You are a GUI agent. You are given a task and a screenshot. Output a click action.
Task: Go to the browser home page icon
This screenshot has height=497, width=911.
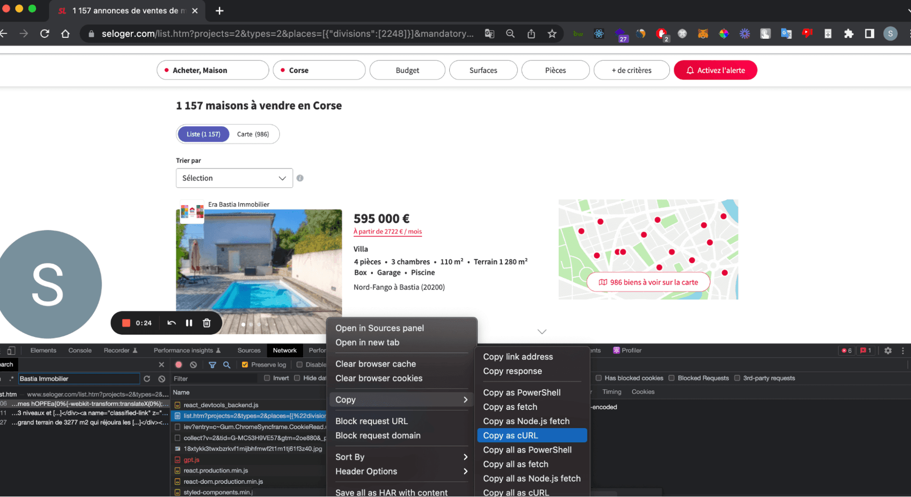(65, 34)
